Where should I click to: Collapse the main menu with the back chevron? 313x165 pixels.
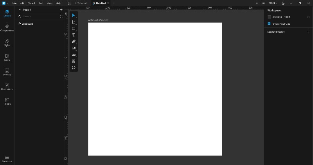[x=8, y=3]
